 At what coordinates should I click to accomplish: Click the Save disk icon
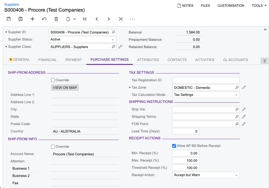pos(20,19)
